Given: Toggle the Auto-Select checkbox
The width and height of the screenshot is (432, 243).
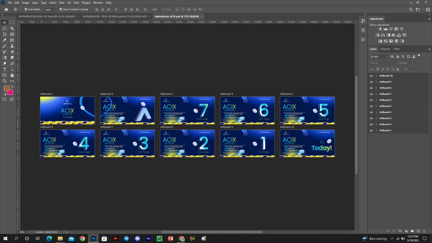Looking at the screenshot, I should 26,9.
